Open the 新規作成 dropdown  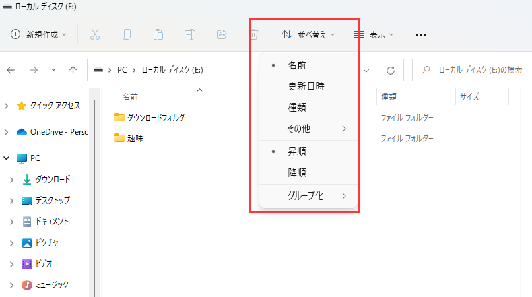(38, 34)
